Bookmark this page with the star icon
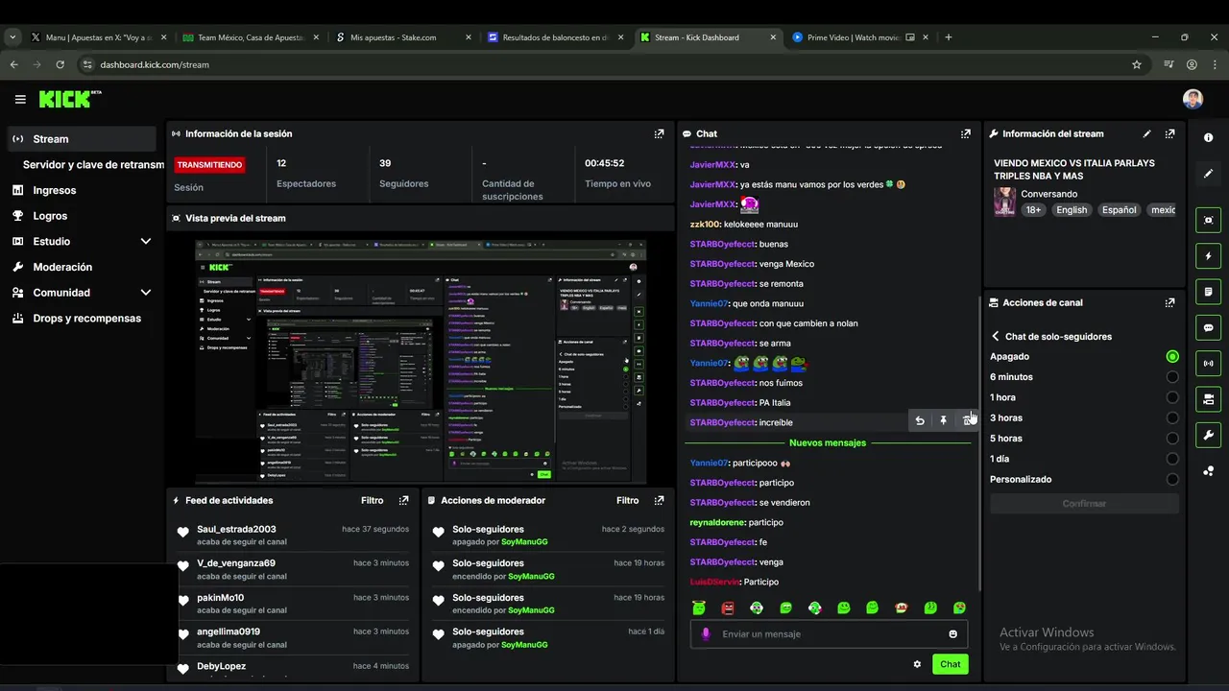This screenshot has height=691, width=1229. click(1137, 64)
